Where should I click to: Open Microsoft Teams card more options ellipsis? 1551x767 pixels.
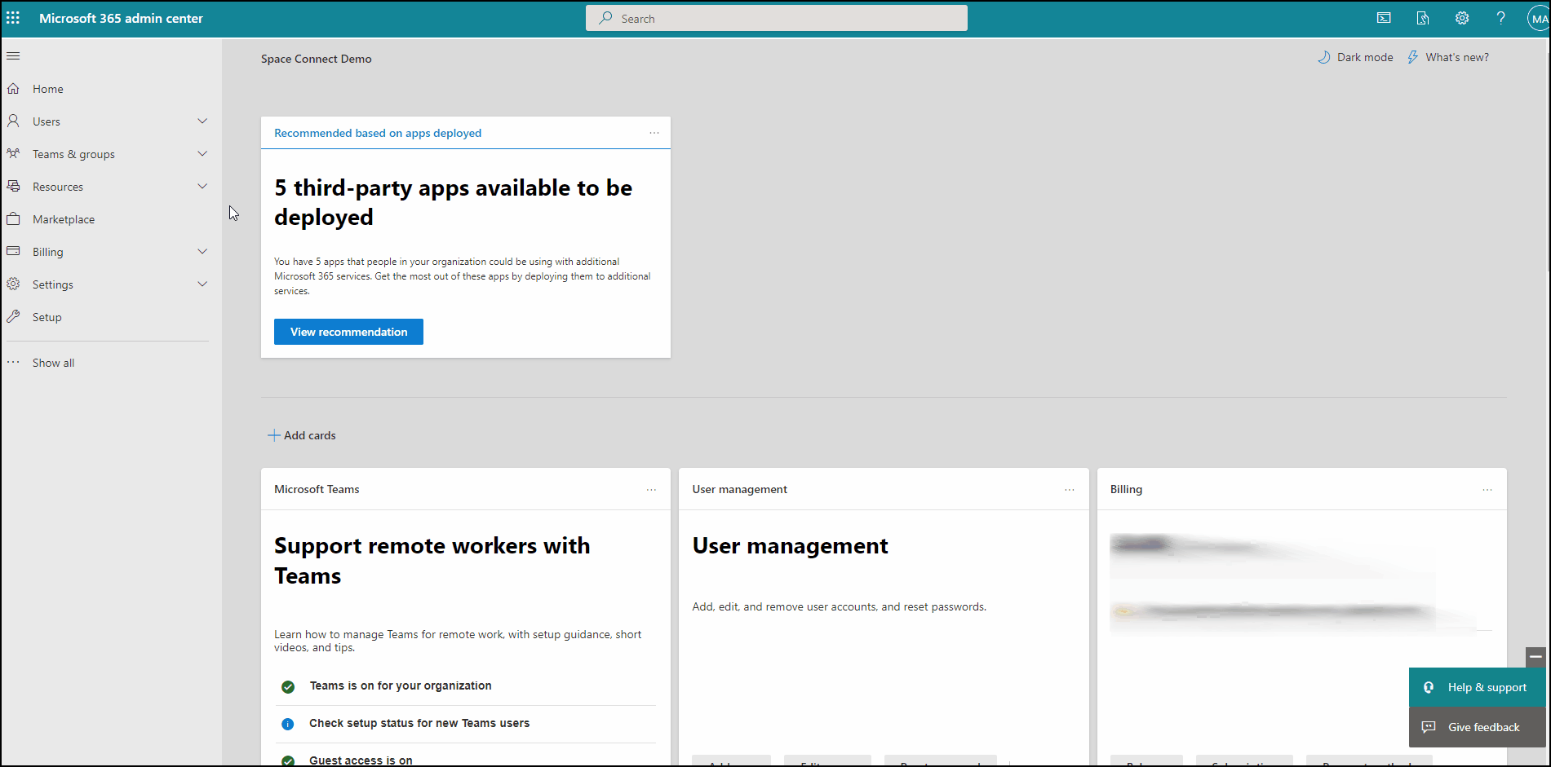[651, 490]
